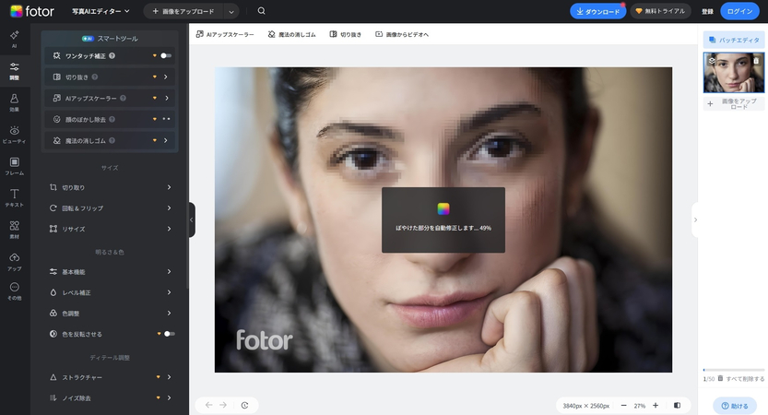This screenshot has height=415, width=768.
Task: Redo with the right arrow icon
Action: (x=223, y=405)
